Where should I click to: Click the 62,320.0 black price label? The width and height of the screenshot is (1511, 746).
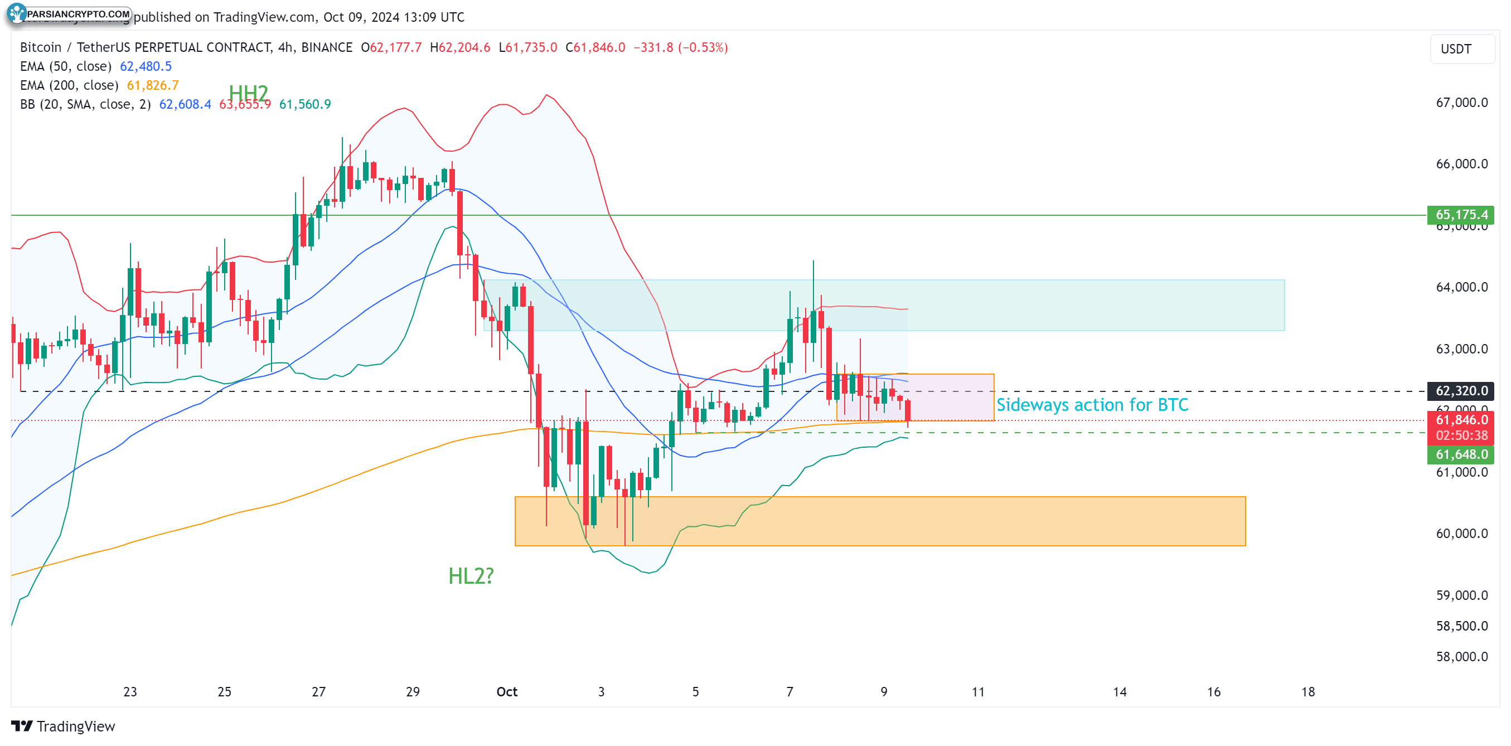[x=1461, y=391]
